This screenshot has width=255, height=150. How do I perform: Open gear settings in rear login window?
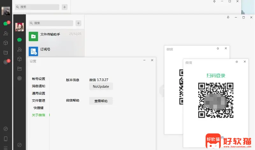click(218, 49)
